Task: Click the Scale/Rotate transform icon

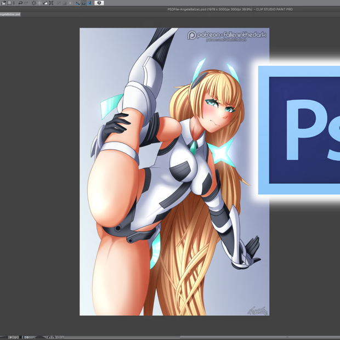Action: pos(51,3)
